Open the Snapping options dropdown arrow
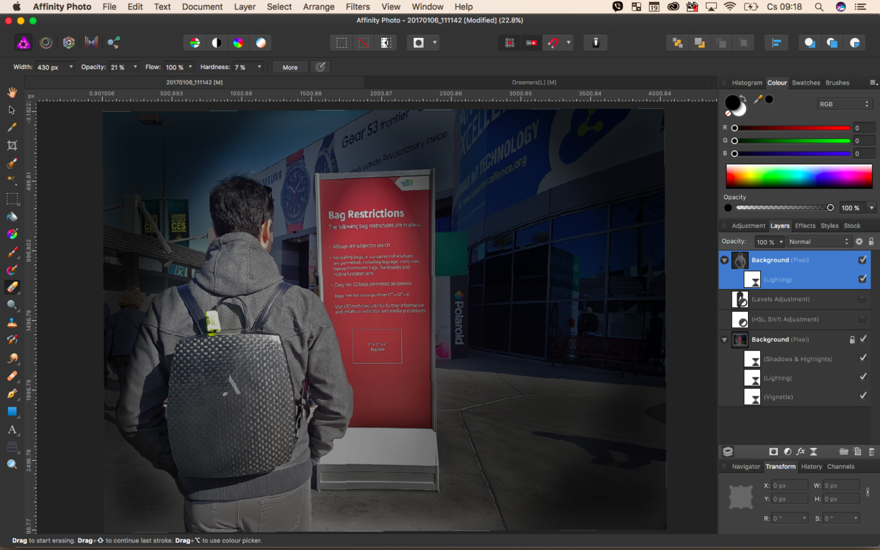This screenshot has width=880, height=550. pyautogui.click(x=569, y=43)
